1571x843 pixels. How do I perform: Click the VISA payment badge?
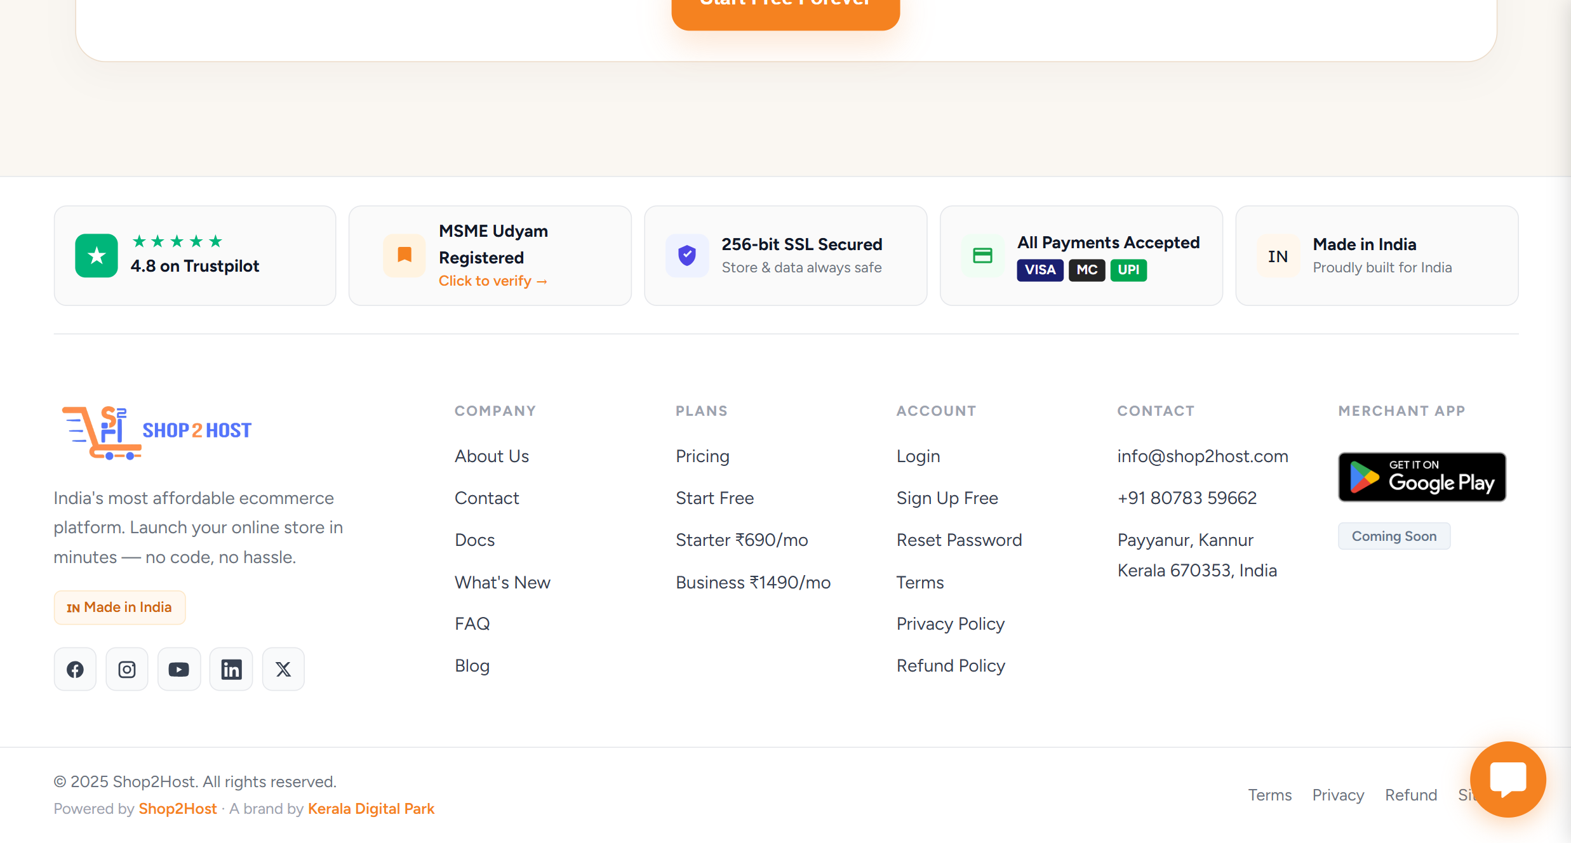tap(1040, 270)
